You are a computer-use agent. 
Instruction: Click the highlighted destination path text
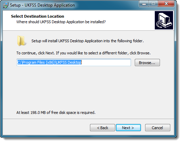click(x=49, y=62)
